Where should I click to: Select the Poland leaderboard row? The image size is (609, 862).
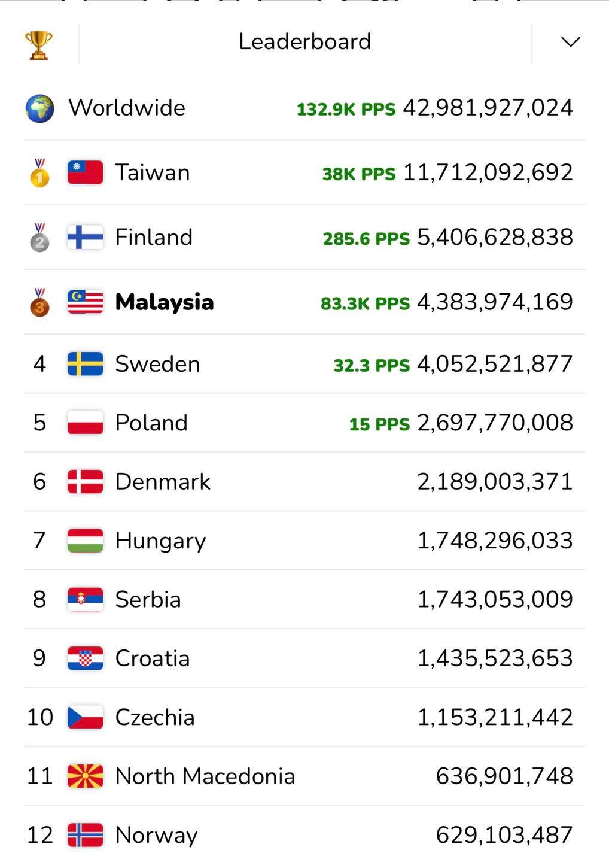pos(304,423)
